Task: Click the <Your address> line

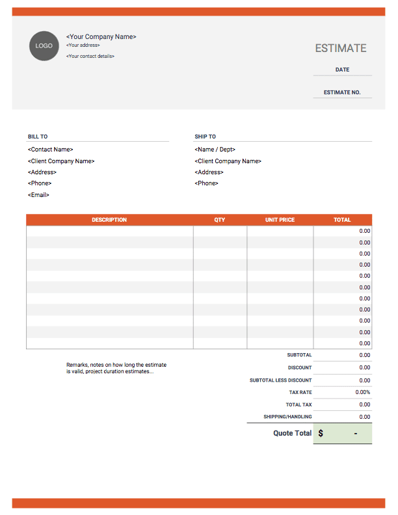Action: 83,46
